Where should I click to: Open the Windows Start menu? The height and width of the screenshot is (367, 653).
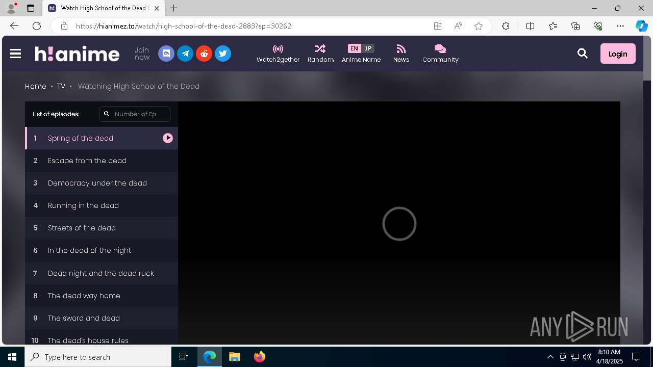point(12,357)
